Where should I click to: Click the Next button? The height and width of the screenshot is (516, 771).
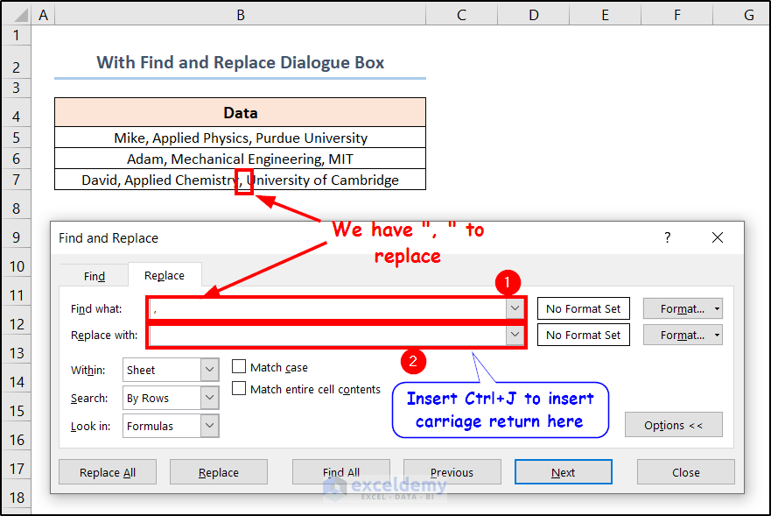tap(563, 472)
